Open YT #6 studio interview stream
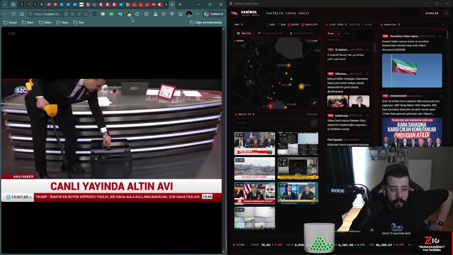 click(298, 193)
